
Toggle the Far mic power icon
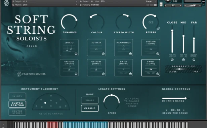point(194,60)
